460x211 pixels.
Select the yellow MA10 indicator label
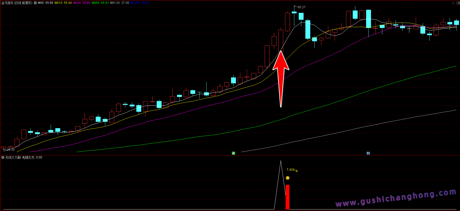(x=63, y=3)
